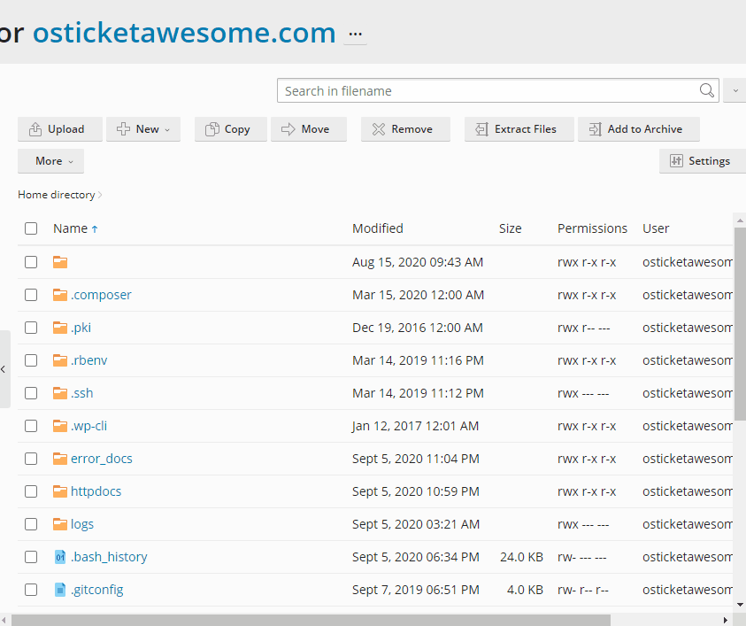
Task: Sort by Name column header
Action: tap(70, 228)
